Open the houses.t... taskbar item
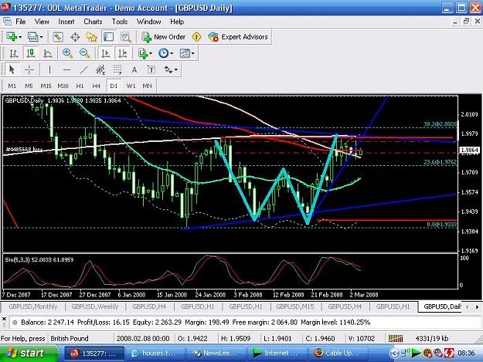This screenshot has height=362, width=483. (x=155, y=353)
